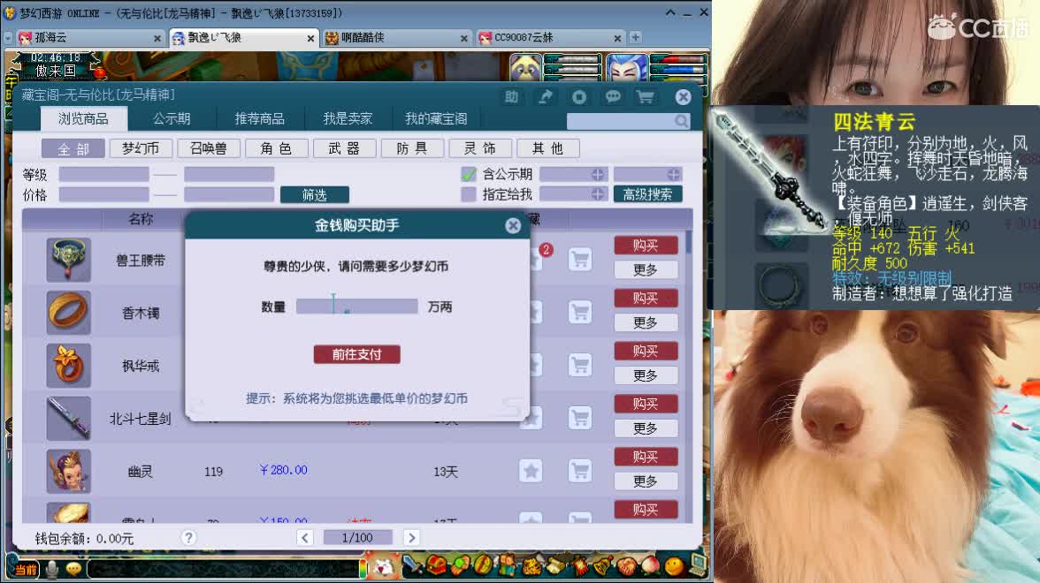This screenshot has width=1040, height=583.
Task: Switch to the 啊酷酷侠 window tab
Action: pyautogui.click(x=396, y=38)
